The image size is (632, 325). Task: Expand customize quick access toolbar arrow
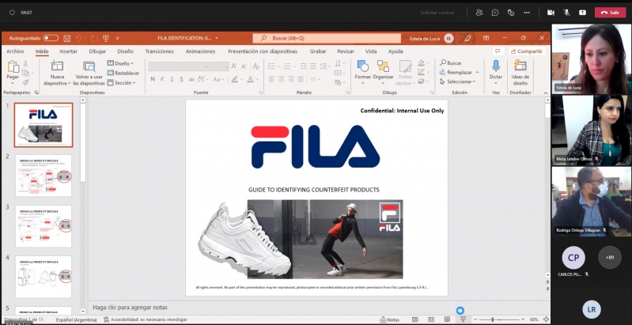117,38
